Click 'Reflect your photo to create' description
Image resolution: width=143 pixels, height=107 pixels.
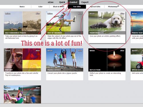coord(105,74)
